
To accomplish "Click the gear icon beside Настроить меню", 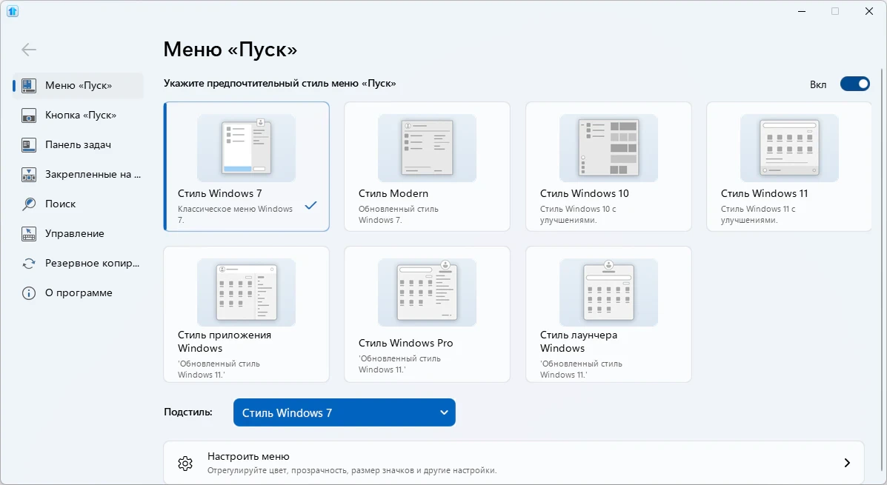I will click(185, 464).
